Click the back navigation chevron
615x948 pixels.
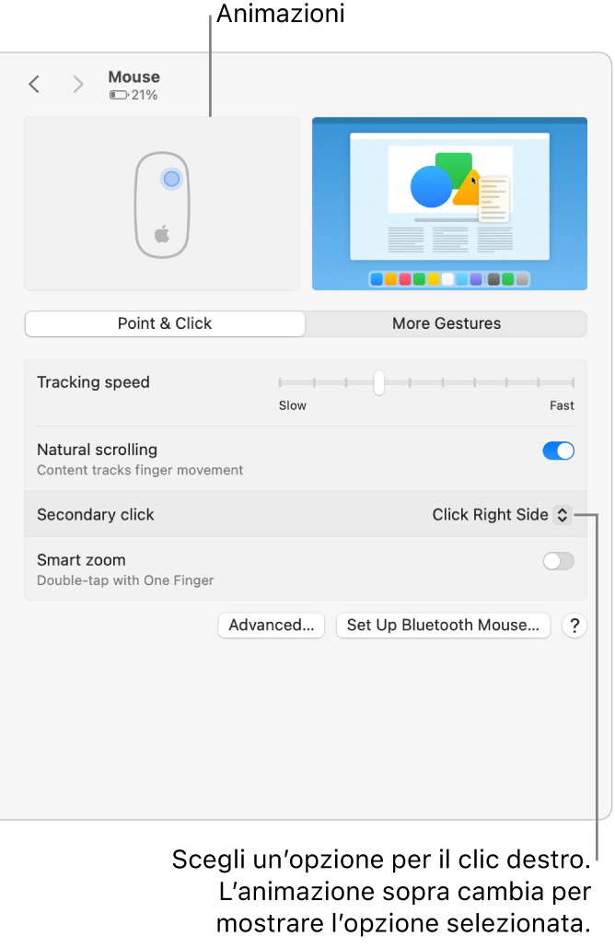[x=34, y=85]
